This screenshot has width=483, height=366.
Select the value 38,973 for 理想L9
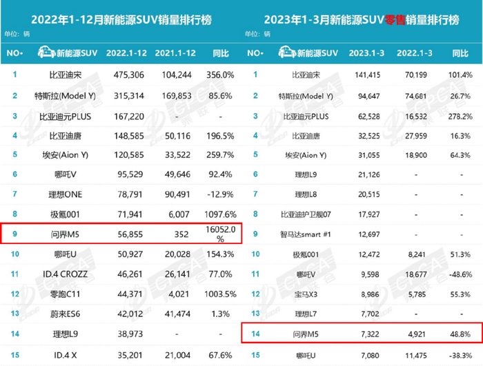pyautogui.click(x=130, y=334)
